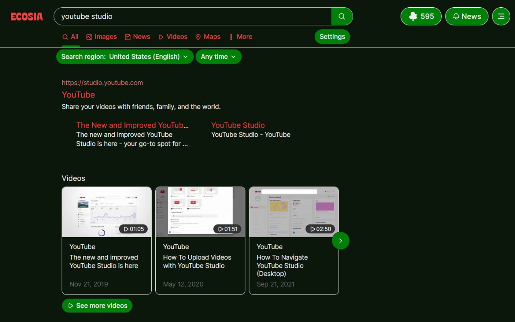Open the YouTube Studio sitelink
Image resolution: width=515 pixels, height=322 pixels.
pyautogui.click(x=238, y=125)
